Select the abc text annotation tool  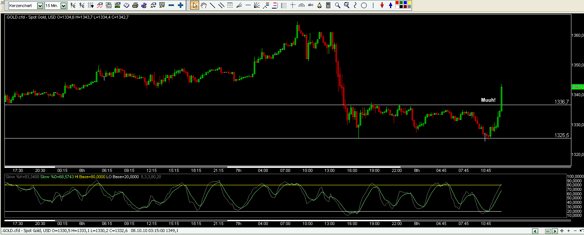tap(311, 5)
